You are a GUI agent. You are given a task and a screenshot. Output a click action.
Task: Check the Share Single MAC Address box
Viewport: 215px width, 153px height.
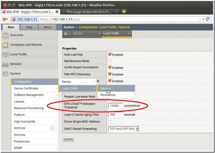110,122
